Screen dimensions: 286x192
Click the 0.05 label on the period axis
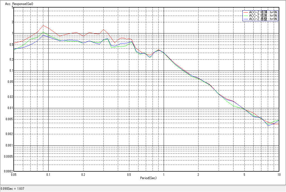point(13,175)
